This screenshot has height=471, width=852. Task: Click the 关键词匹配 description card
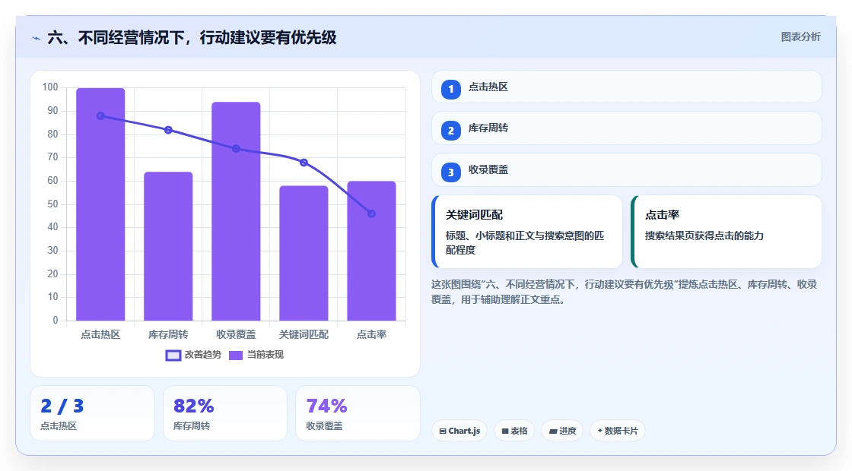click(527, 232)
